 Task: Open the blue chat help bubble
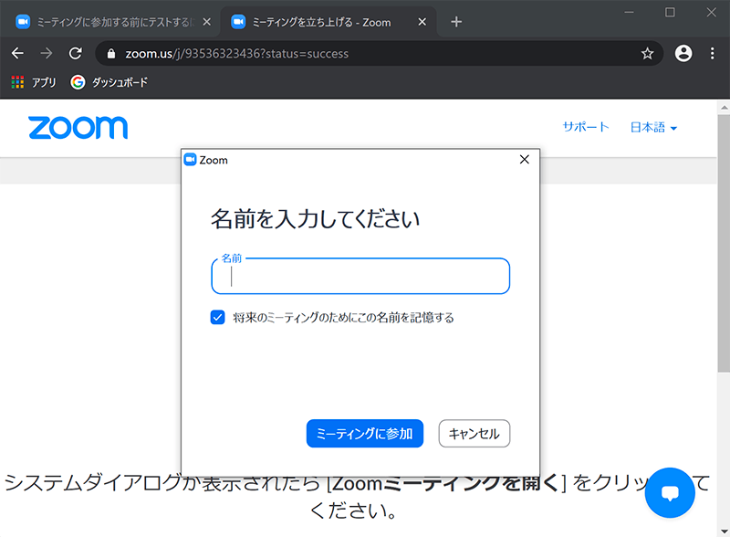coord(670,492)
